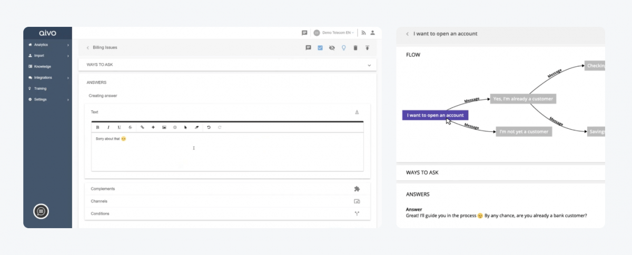Open the chat icon in top bar
Viewport: 632px width, 255px height.
pyautogui.click(x=304, y=33)
